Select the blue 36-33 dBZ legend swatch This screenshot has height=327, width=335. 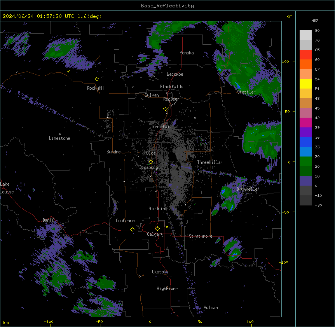[x=305, y=142]
